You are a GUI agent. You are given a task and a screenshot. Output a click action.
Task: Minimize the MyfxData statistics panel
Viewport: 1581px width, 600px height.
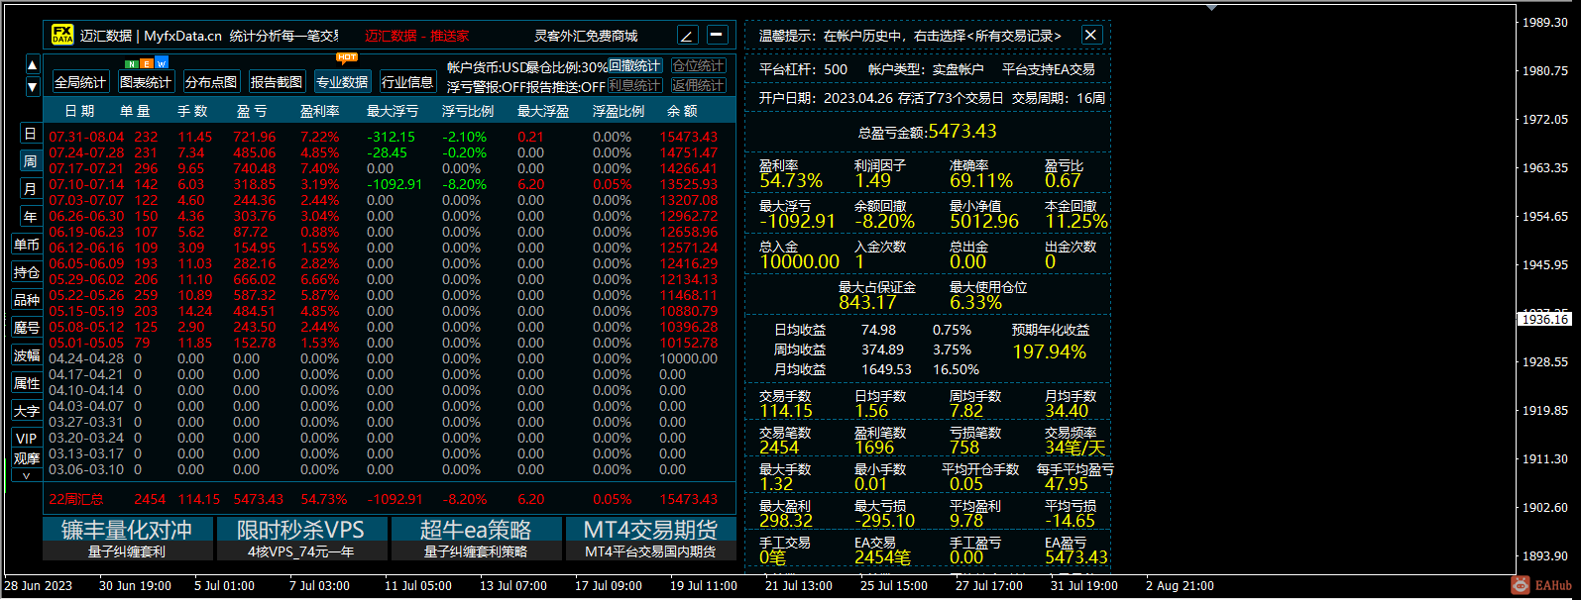pos(718,36)
